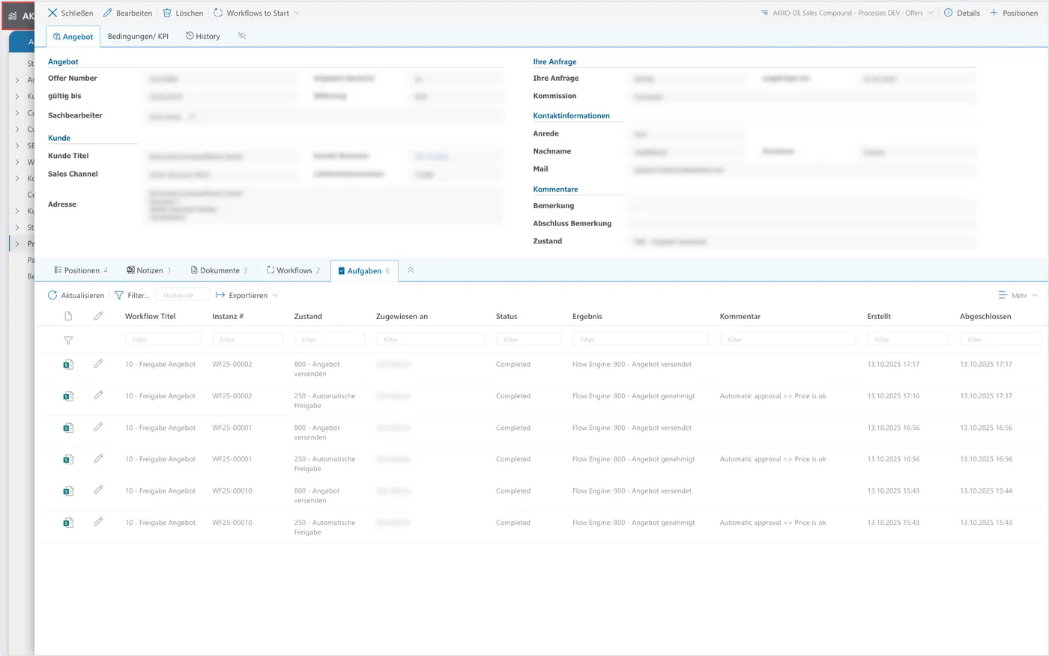Sort by Workflow Titel column
This screenshot has height=656, width=1049.
151,316
